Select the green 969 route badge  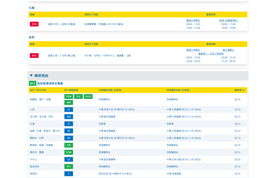[x=69, y=102]
